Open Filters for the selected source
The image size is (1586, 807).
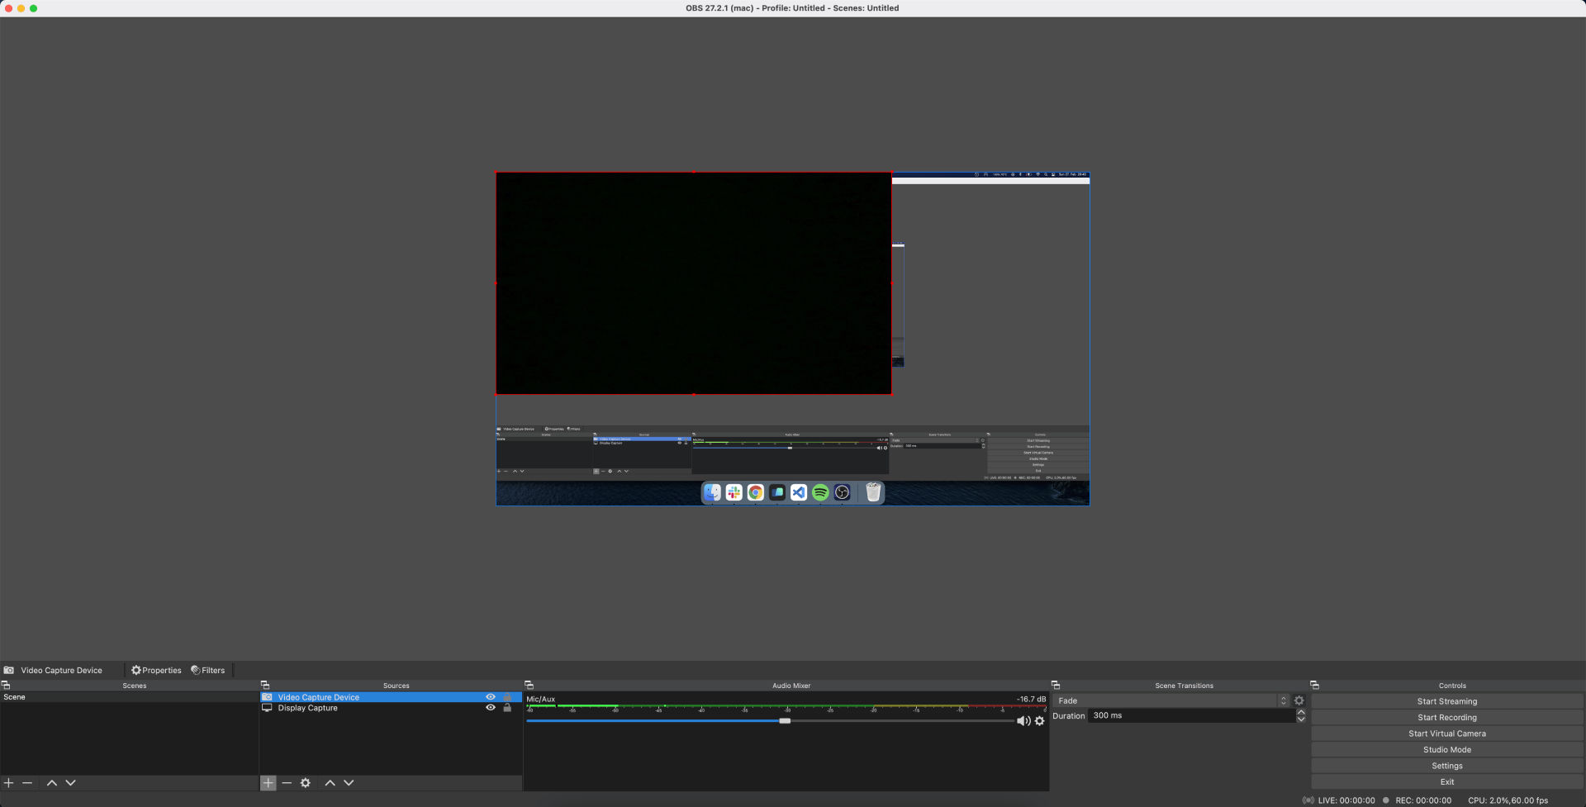(207, 670)
